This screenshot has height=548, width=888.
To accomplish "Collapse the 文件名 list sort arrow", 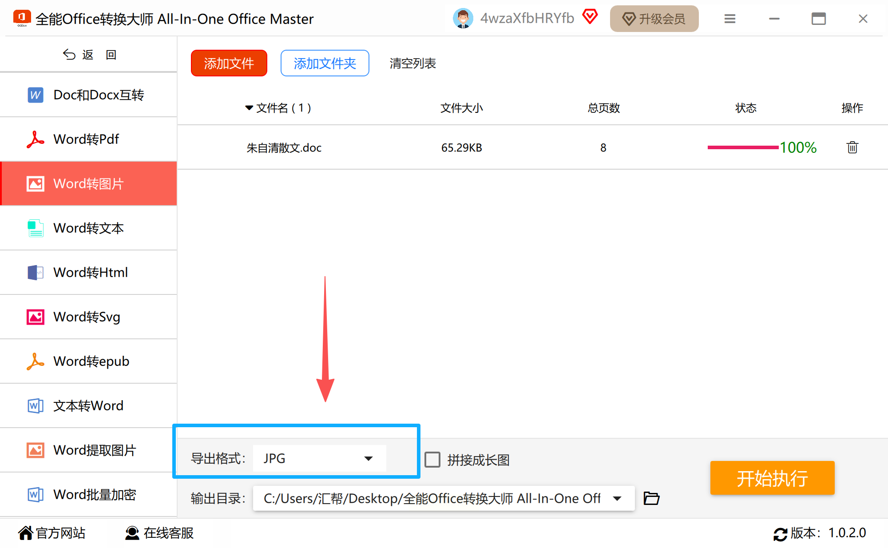I will pos(249,108).
